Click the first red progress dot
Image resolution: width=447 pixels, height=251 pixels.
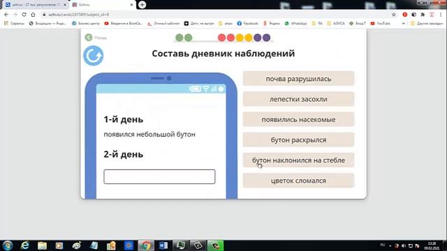tap(221, 38)
